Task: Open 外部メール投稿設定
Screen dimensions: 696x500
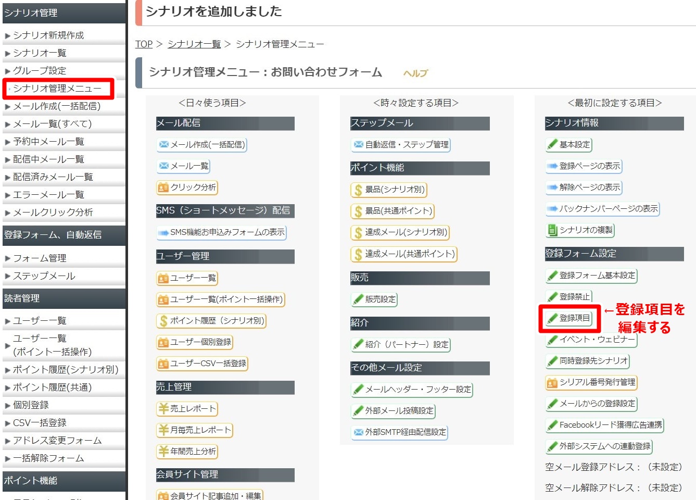Action: 393,411
